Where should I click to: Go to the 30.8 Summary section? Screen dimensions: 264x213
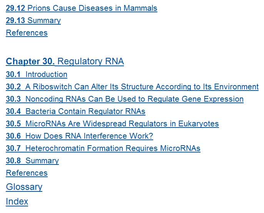(x=42, y=161)
